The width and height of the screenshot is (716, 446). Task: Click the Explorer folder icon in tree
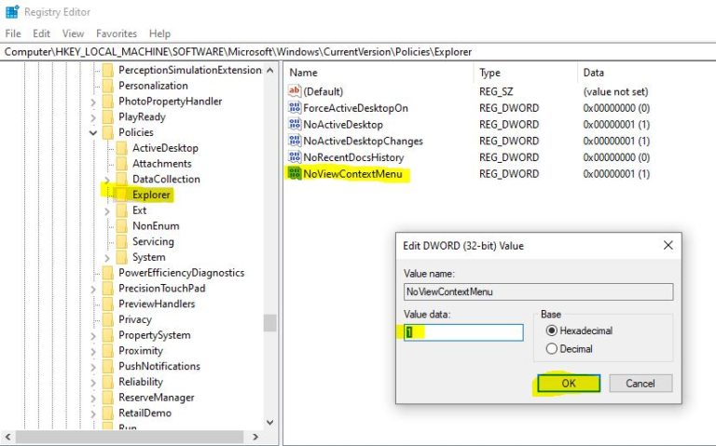click(x=121, y=195)
